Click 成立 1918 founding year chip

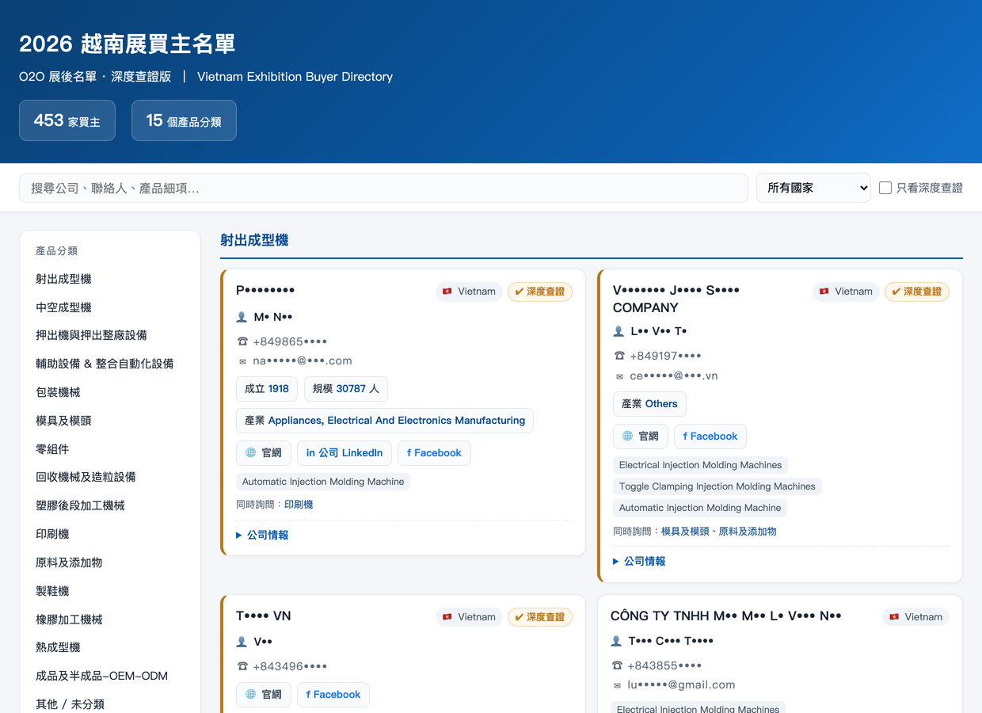pyautogui.click(x=266, y=389)
